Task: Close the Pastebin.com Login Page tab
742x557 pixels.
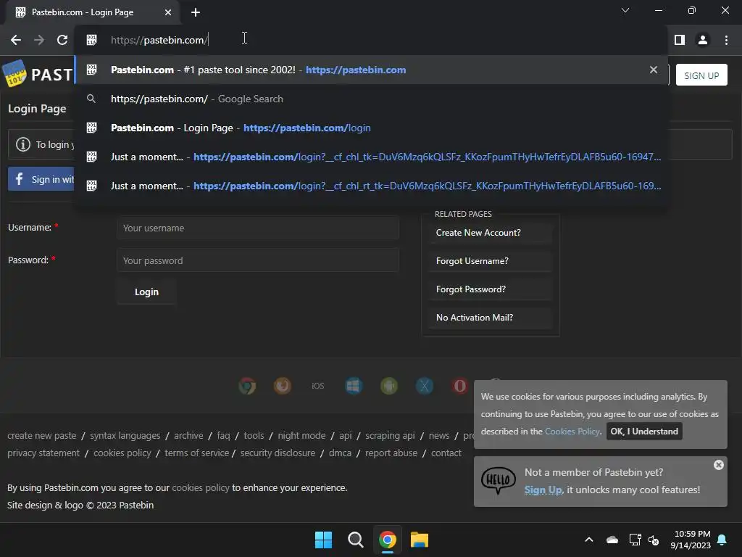Action: coord(168,12)
